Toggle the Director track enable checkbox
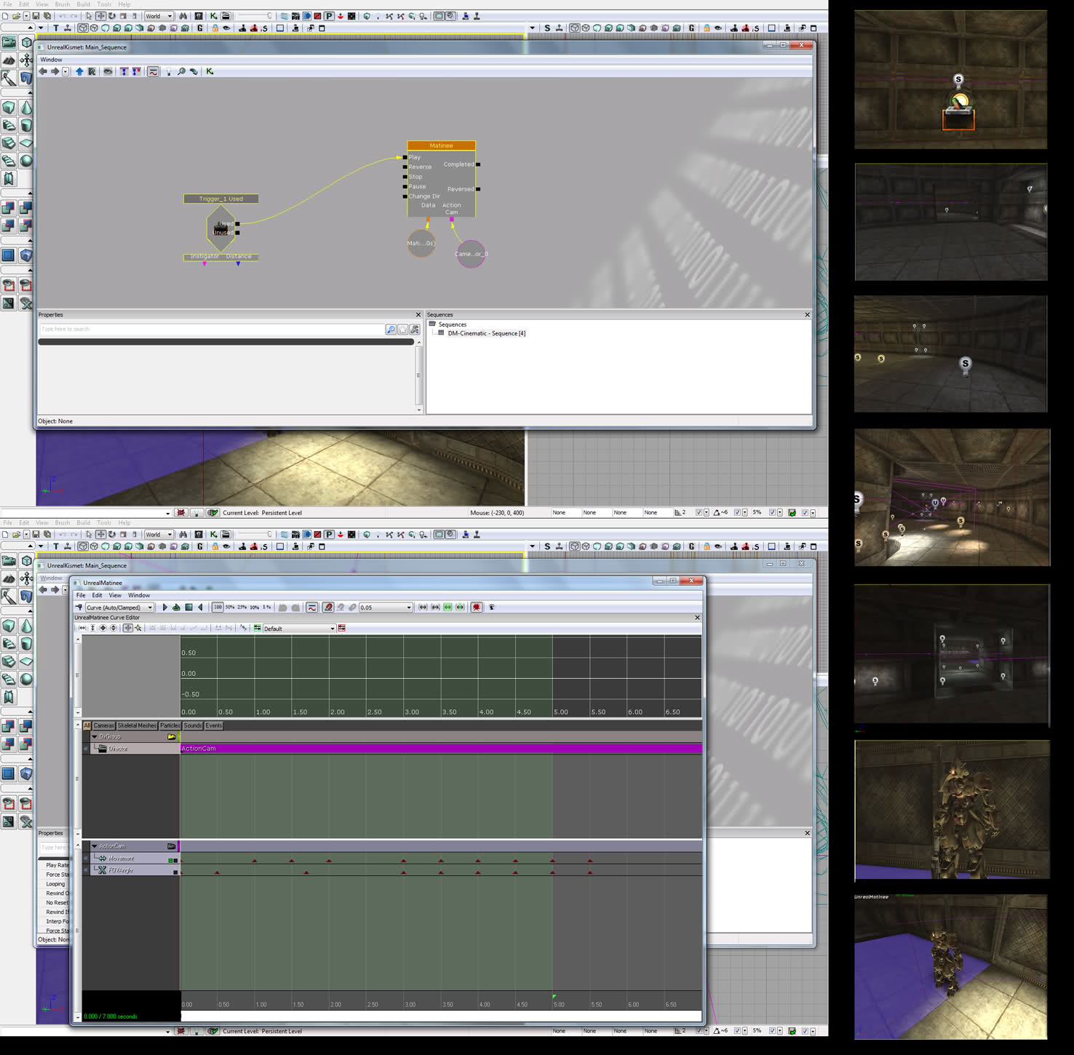This screenshot has width=1074, height=1055. pyautogui.click(x=86, y=749)
